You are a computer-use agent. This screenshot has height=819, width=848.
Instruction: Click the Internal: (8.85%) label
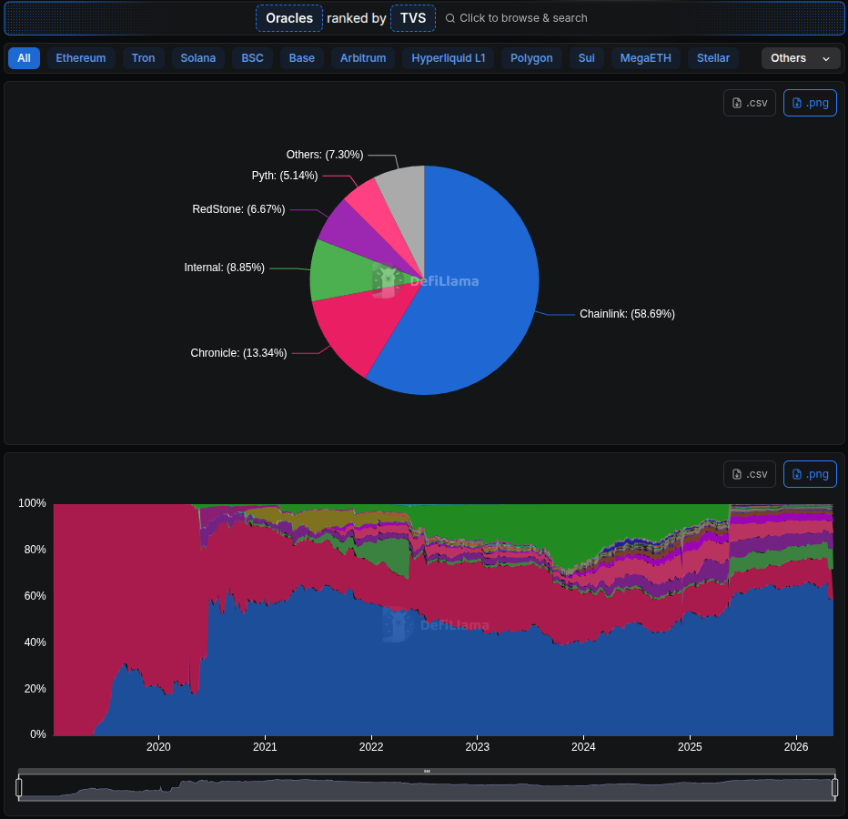(x=225, y=268)
